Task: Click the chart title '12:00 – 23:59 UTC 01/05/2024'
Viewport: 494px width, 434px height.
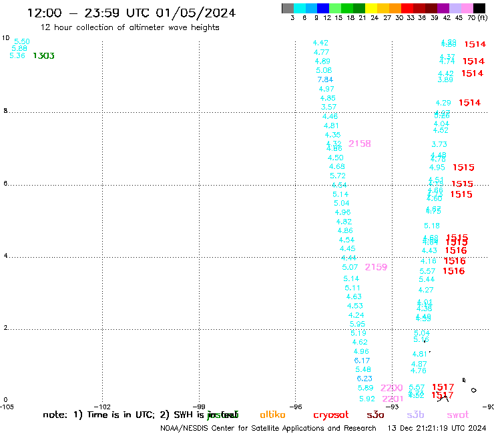Action: [x=132, y=13]
